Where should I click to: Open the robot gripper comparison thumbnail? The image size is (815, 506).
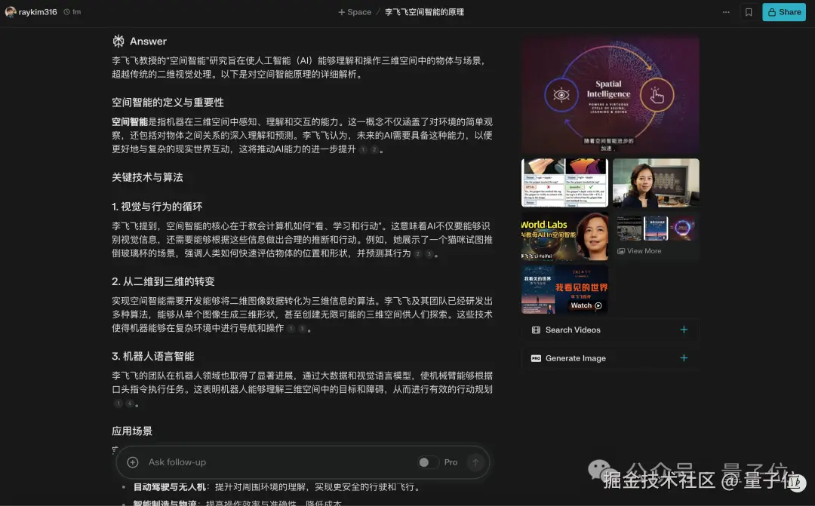click(564, 182)
